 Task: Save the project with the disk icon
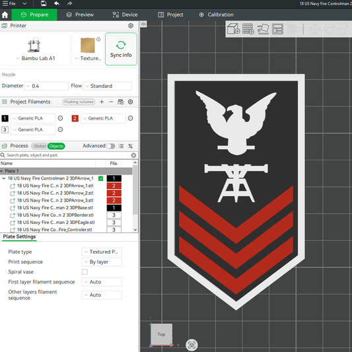[x=44, y=3]
